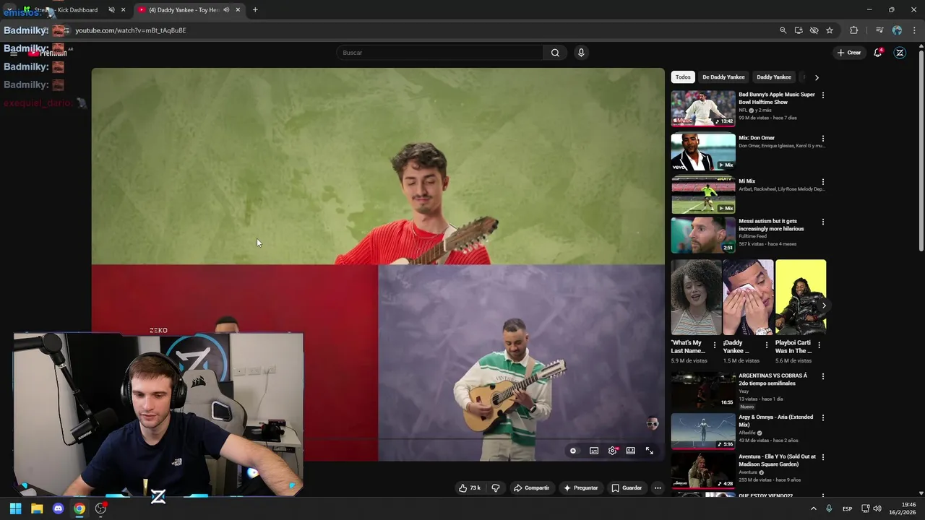Open the Playboi Carti short thumbnail
The height and width of the screenshot is (520, 925).
(801, 298)
